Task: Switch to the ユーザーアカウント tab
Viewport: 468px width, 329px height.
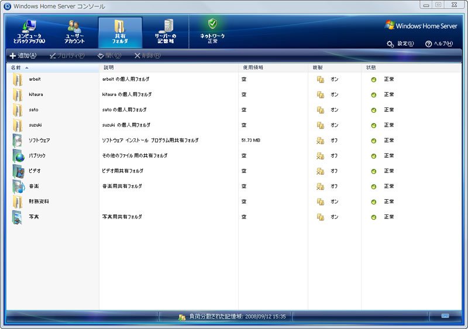Action: click(x=75, y=32)
